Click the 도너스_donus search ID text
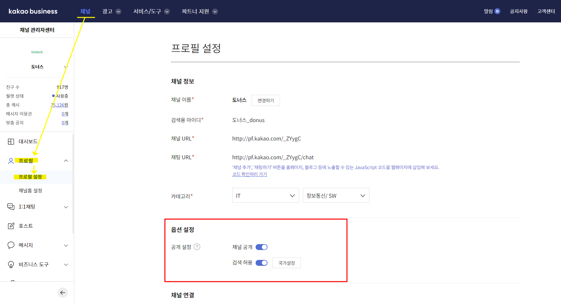Screen dimensions: 561x303 click(248, 120)
